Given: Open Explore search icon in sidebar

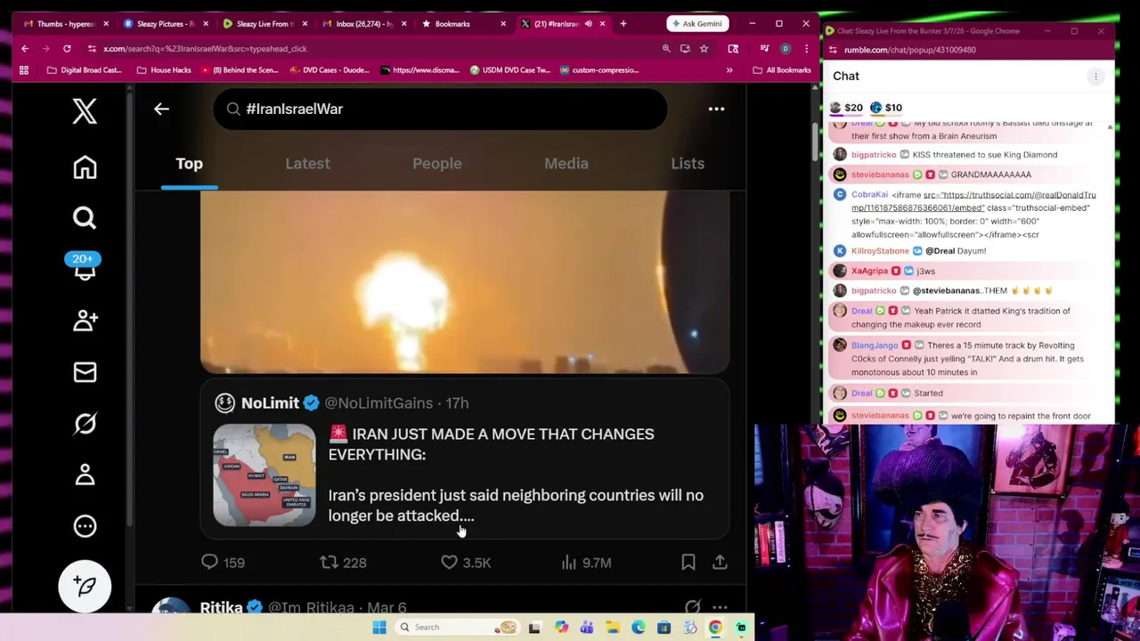Looking at the screenshot, I should tap(85, 218).
